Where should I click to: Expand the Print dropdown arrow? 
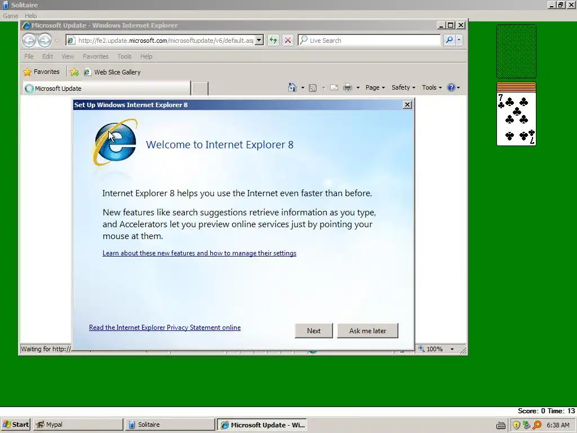(x=358, y=87)
